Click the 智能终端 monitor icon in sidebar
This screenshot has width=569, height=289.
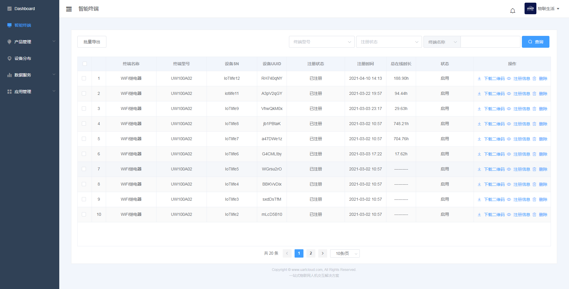(9, 25)
